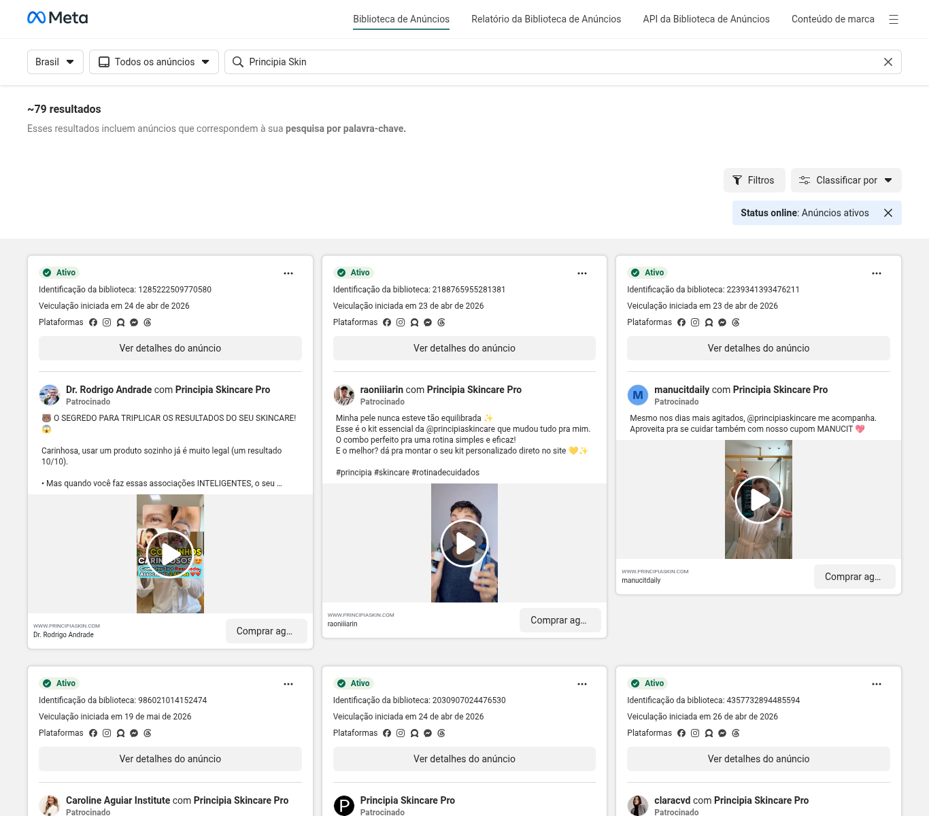Click Comprar agora on Dr. Rodrigo Andrade ad
The width and height of the screenshot is (929, 816).
pos(266,631)
